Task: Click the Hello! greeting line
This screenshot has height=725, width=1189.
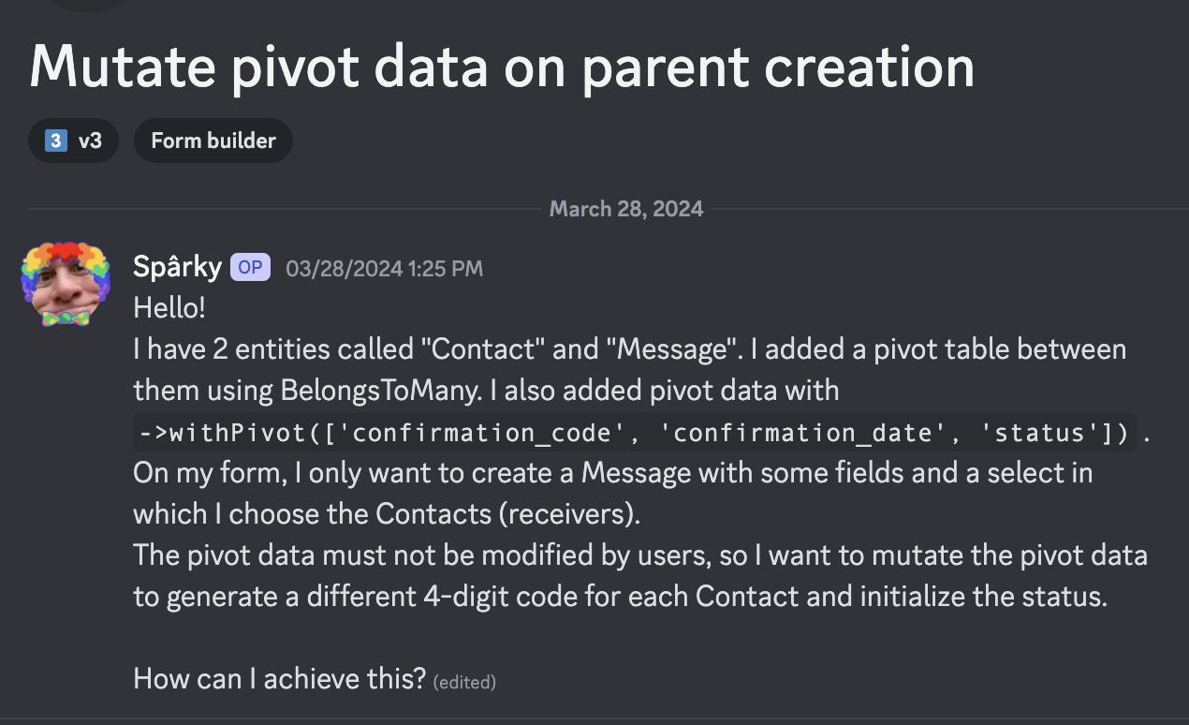Action: [169, 308]
